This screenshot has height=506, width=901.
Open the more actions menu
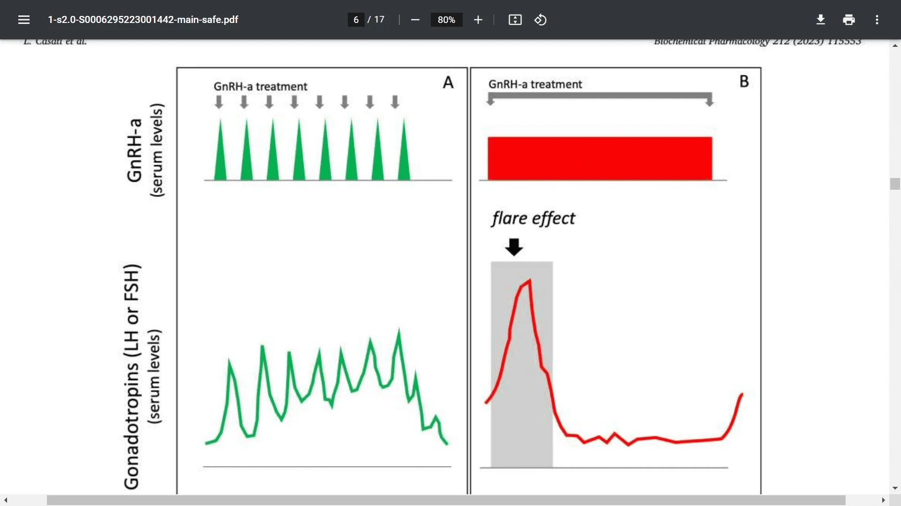877,20
